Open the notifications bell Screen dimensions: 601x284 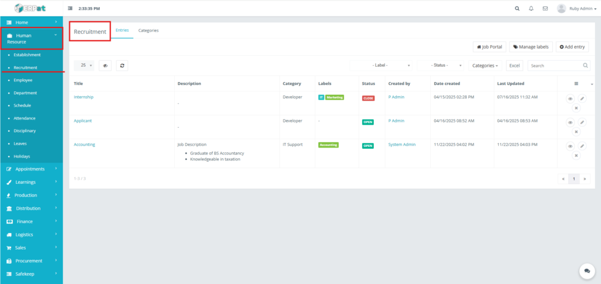(x=531, y=9)
